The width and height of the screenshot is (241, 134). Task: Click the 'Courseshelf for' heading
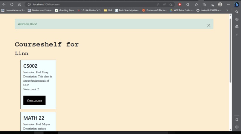point(47,44)
